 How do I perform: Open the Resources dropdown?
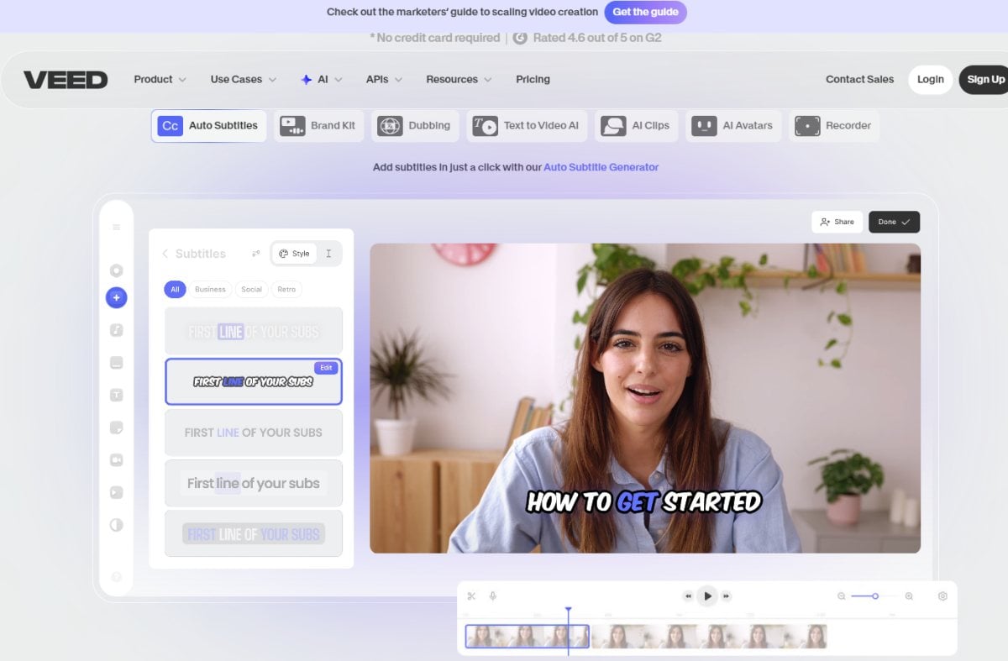tap(458, 79)
